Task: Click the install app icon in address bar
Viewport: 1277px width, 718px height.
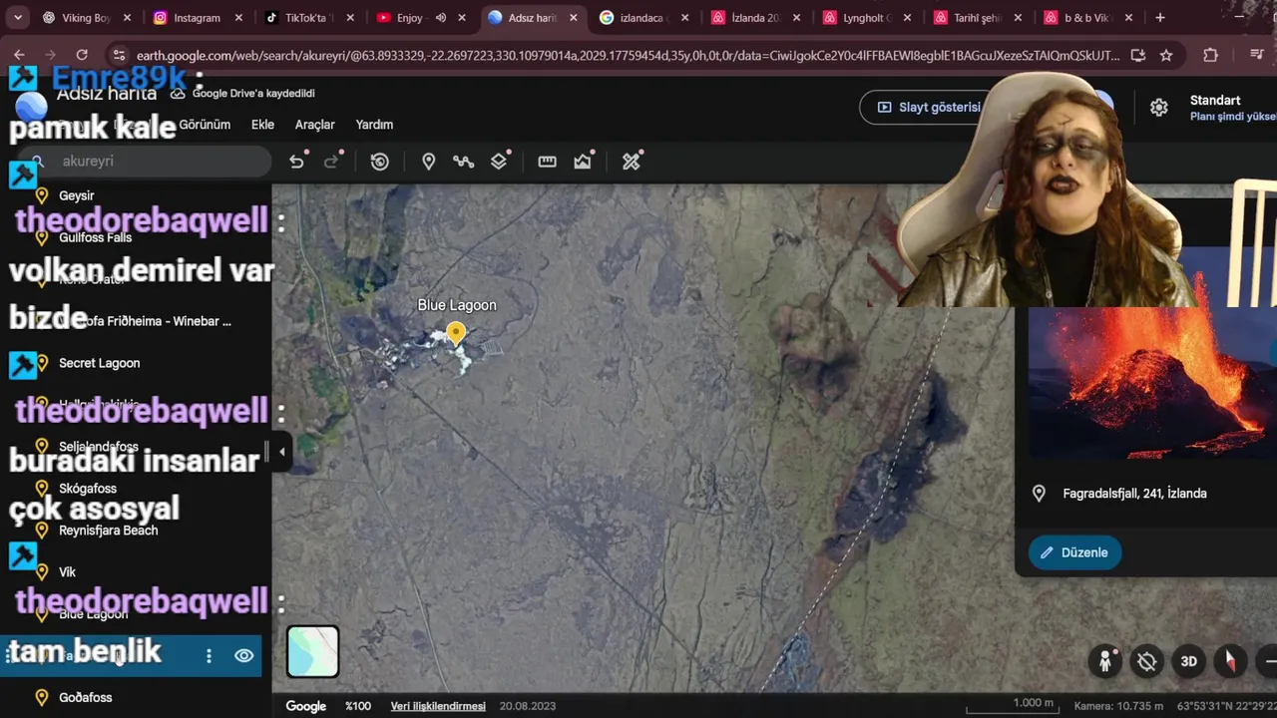Action: (x=1138, y=56)
